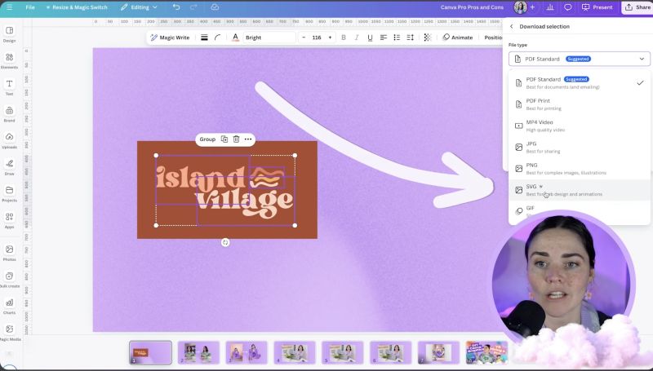
Task: Open the Projects sidebar panel
Action: [x=9, y=194]
